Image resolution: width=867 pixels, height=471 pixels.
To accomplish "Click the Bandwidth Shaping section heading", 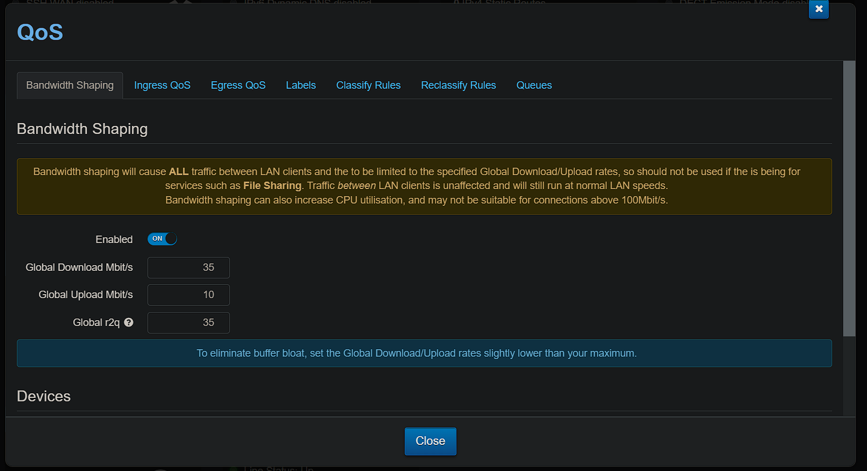I will pyautogui.click(x=82, y=129).
